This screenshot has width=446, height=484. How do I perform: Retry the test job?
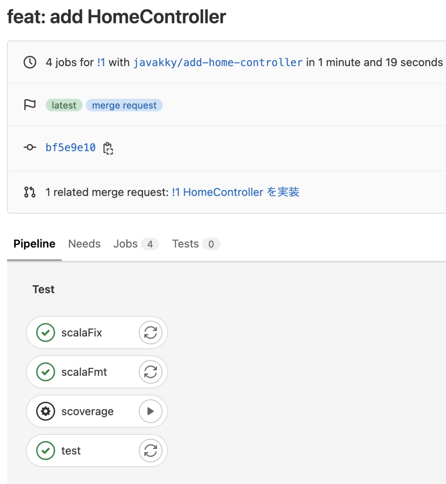(x=150, y=451)
